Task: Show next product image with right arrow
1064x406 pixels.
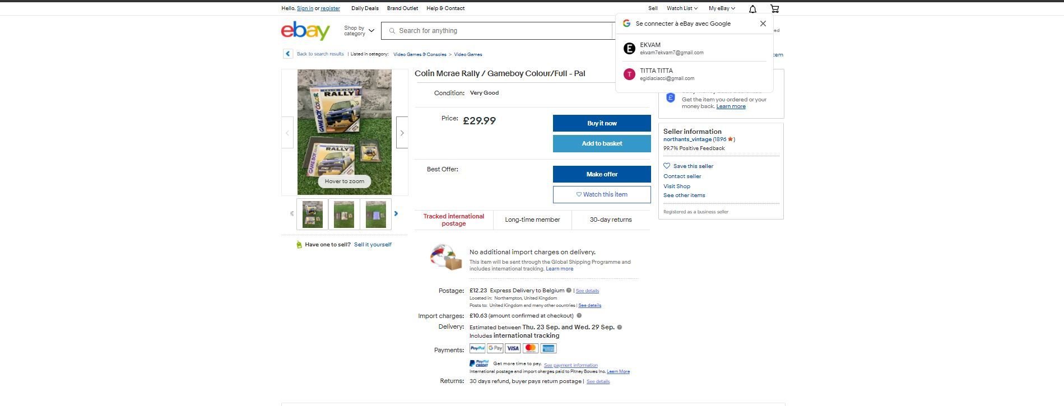Action: [x=402, y=133]
